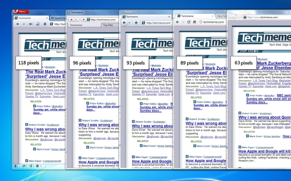Reload the page in Opera
Screen dimensions: 291x181
tap(37, 24)
